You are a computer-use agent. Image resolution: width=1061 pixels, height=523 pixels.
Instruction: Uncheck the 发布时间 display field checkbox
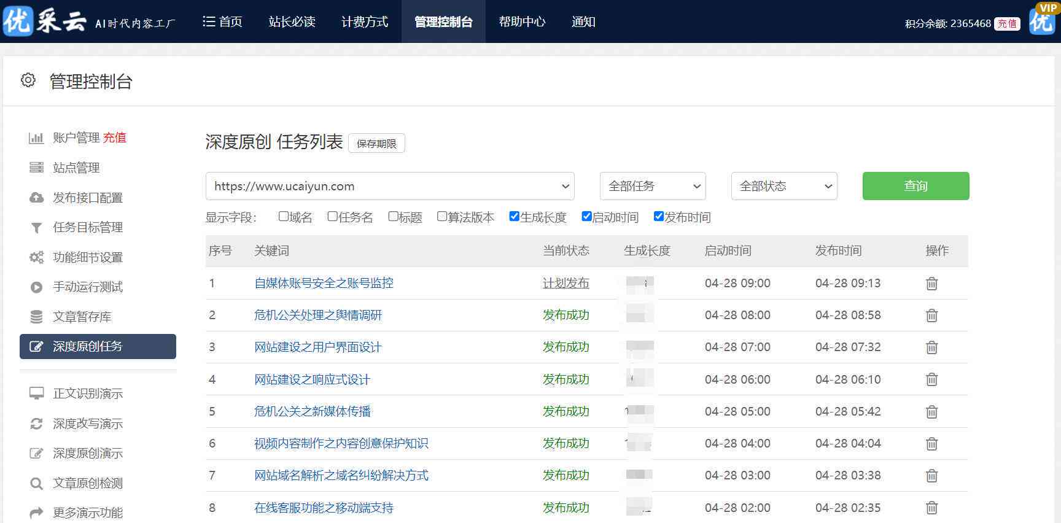(x=659, y=216)
